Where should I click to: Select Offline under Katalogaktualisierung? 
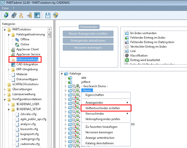tap(25, 39)
